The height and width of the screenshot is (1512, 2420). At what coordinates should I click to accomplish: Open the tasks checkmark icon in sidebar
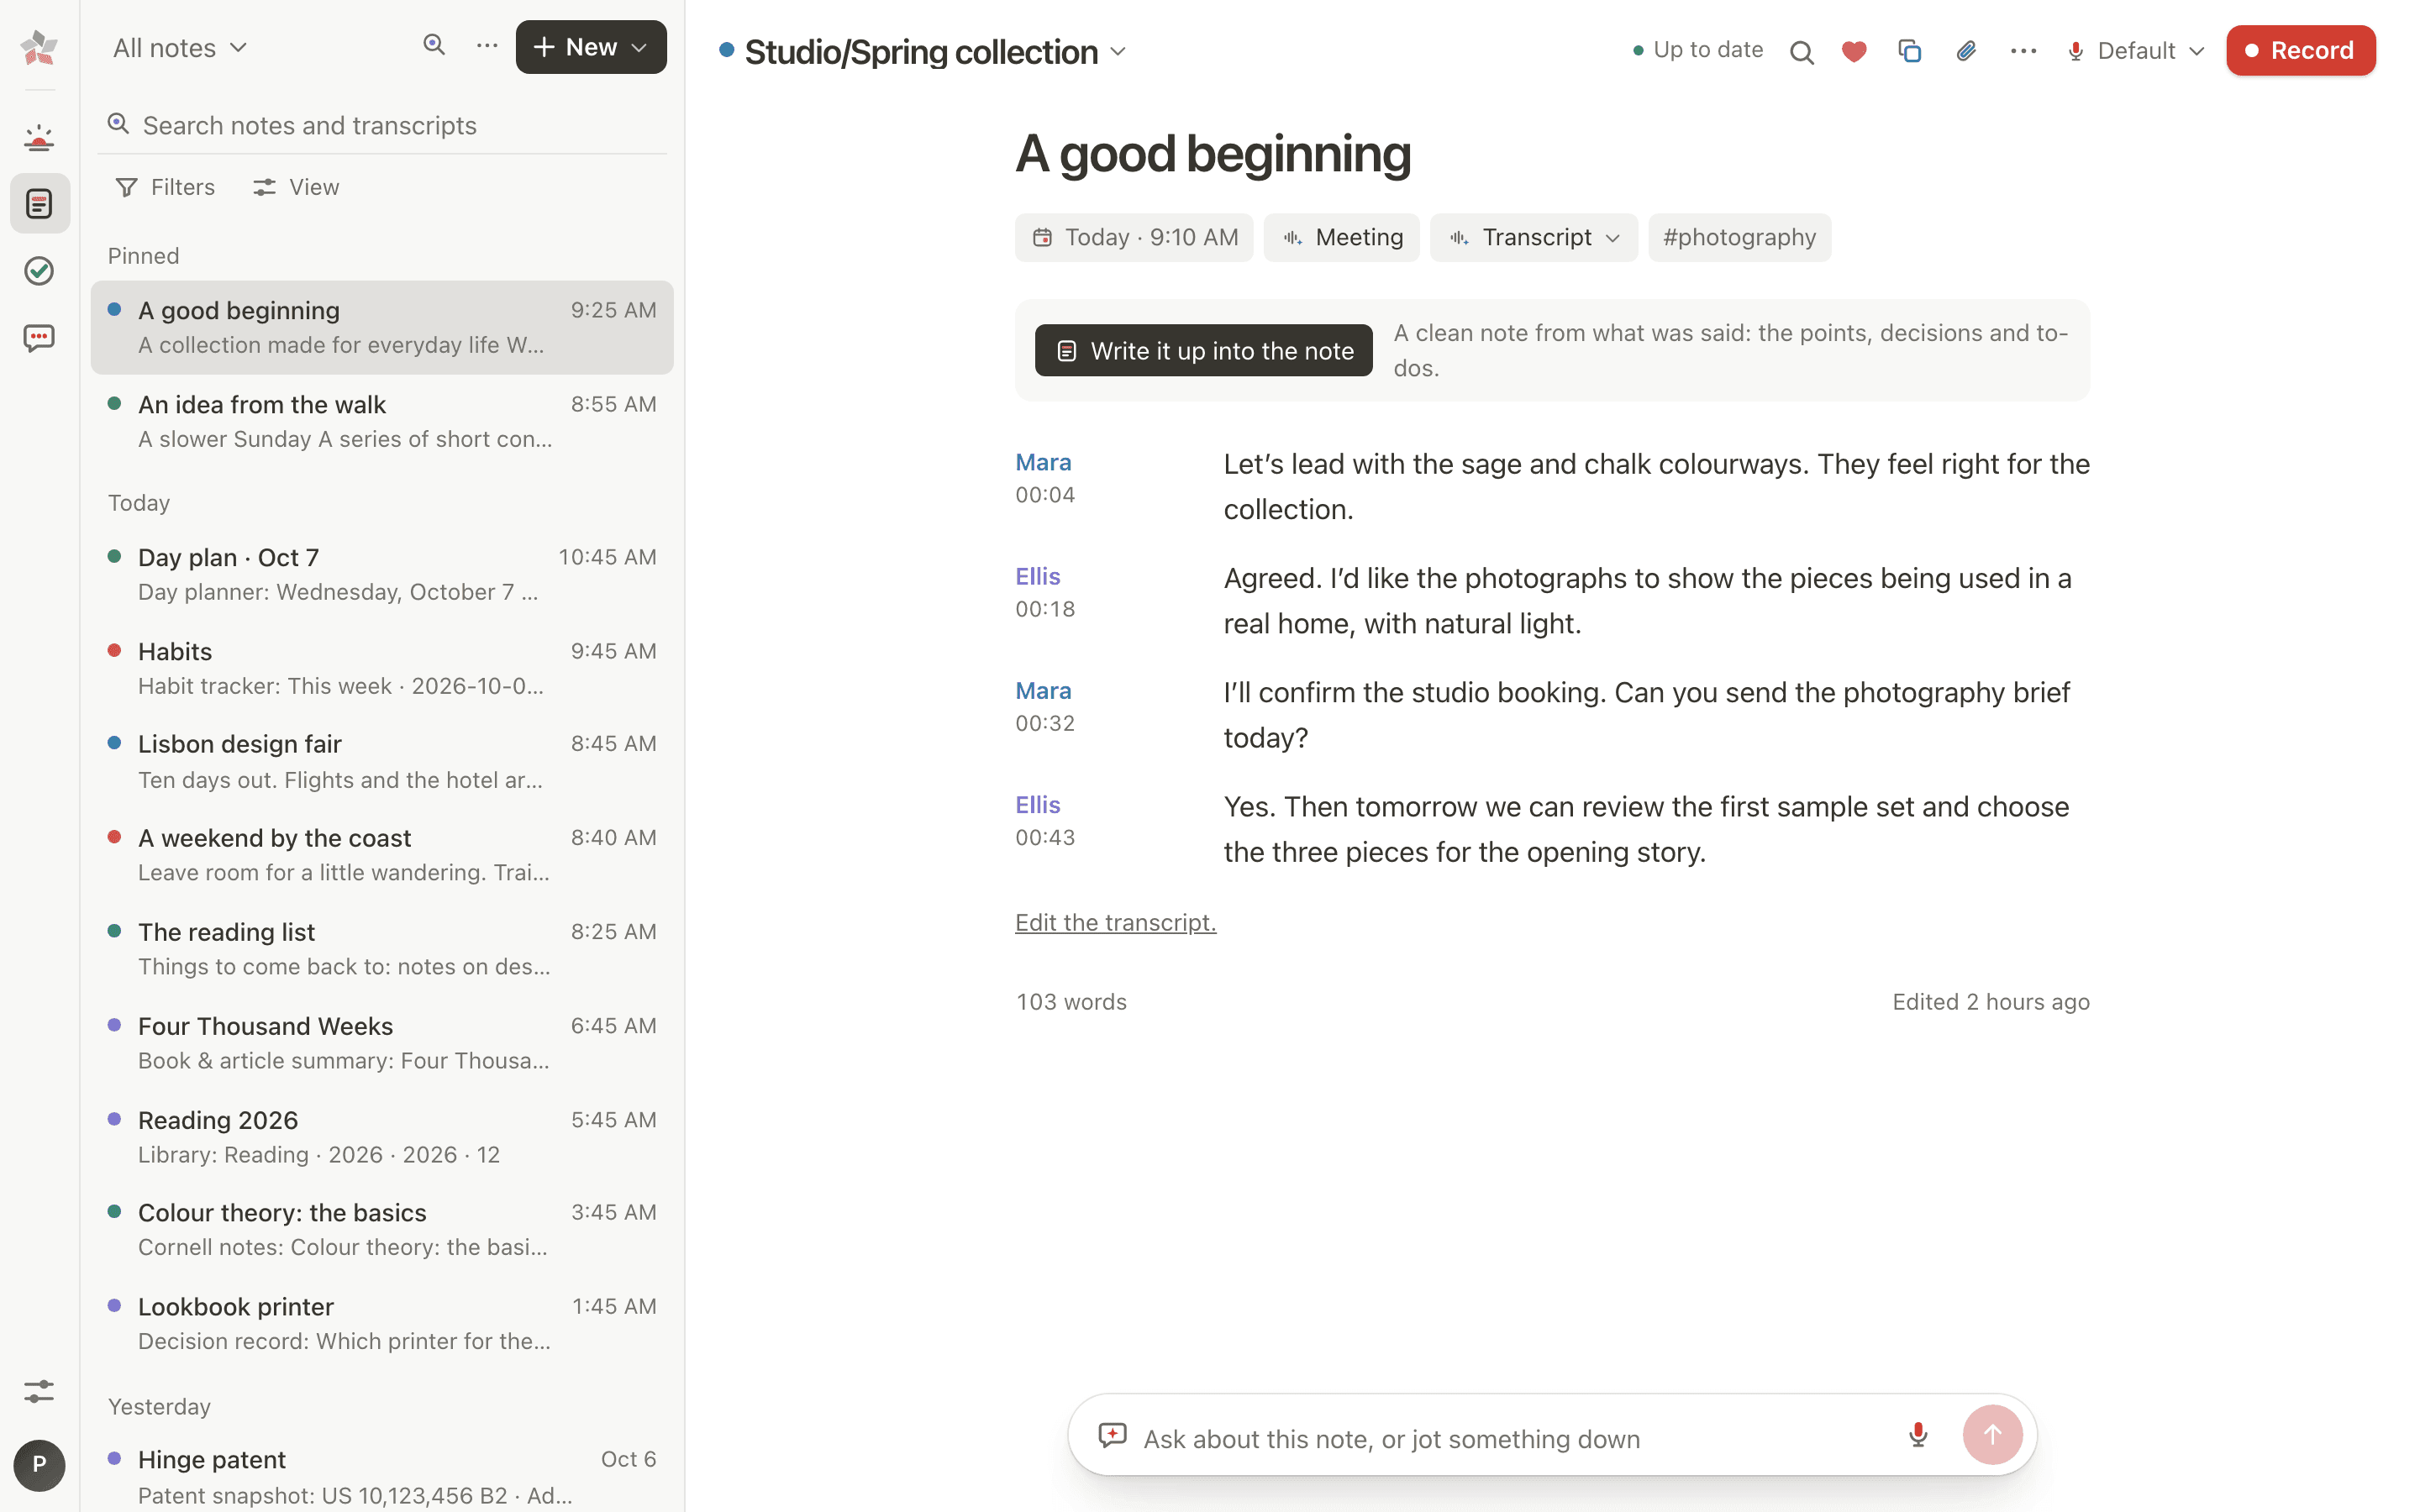click(39, 271)
